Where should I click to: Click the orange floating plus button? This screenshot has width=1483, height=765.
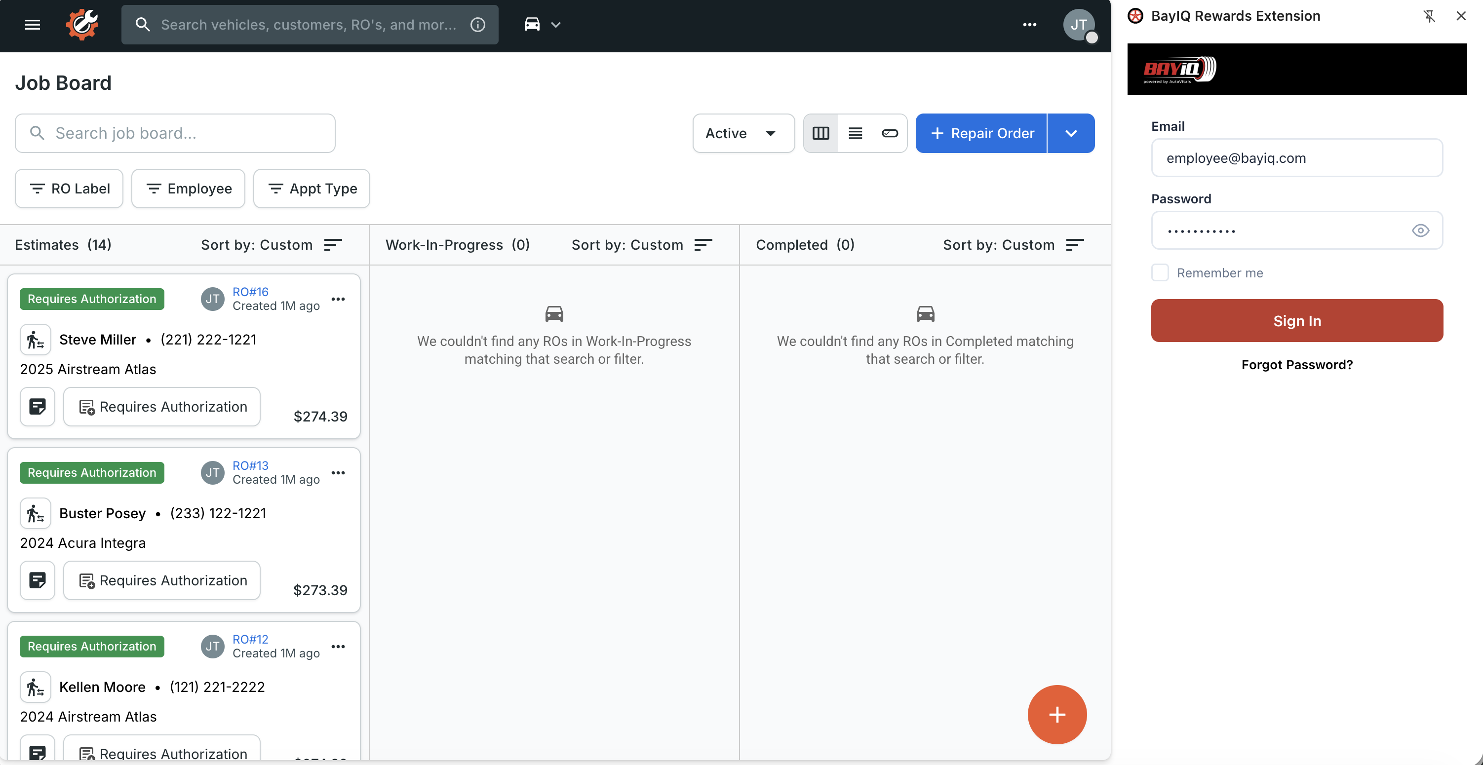pos(1057,714)
